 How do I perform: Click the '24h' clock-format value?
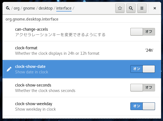149,50
